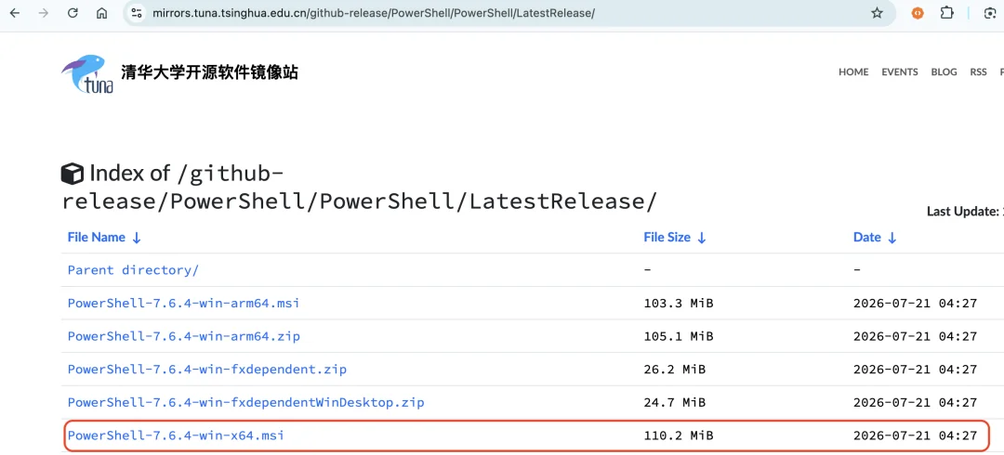The image size is (1004, 455).
Task: Download PowerShell-7.6.4-win-x64.msi
Action: [x=176, y=435]
